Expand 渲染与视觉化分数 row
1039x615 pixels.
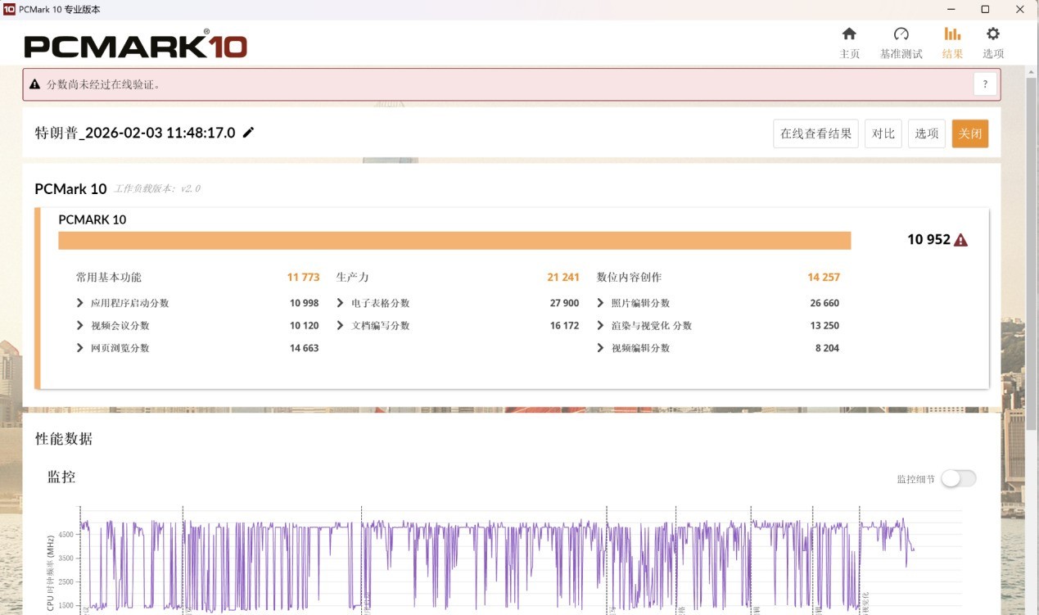tap(601, 326)
